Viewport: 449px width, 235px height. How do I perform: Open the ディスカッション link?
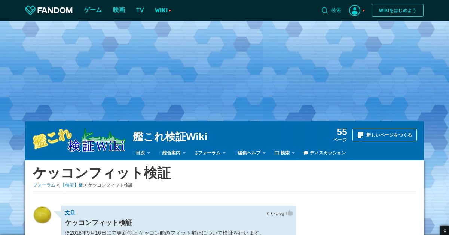pos(325,153)
